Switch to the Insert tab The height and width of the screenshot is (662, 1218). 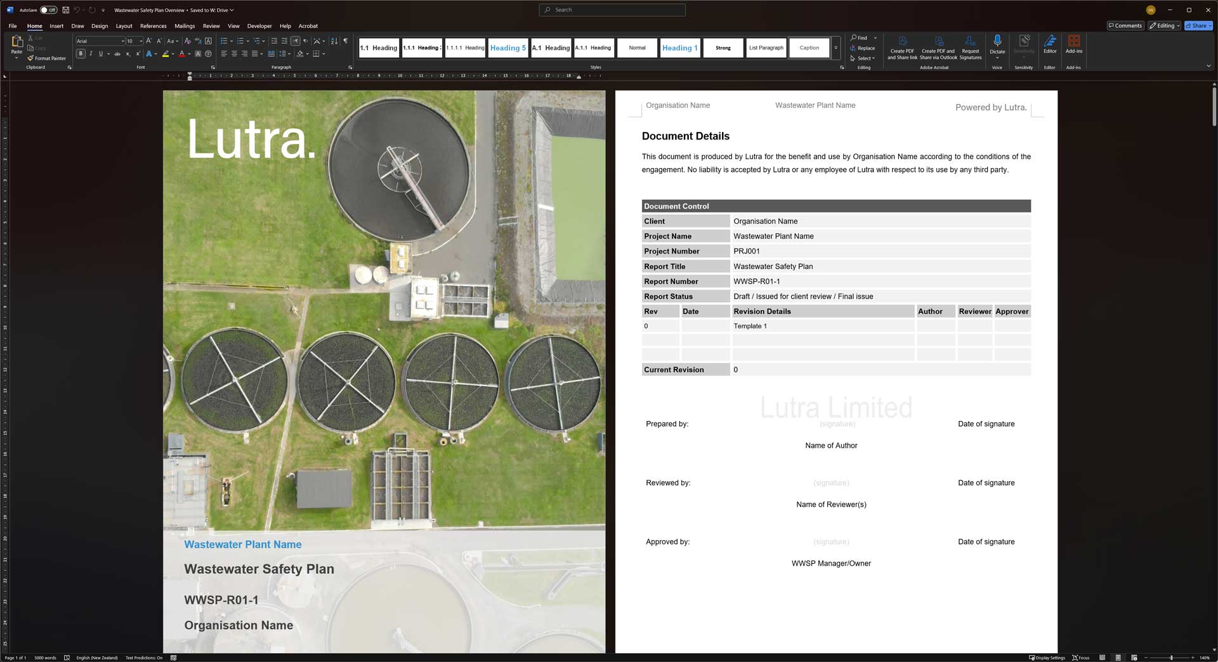tap(56, 26)
